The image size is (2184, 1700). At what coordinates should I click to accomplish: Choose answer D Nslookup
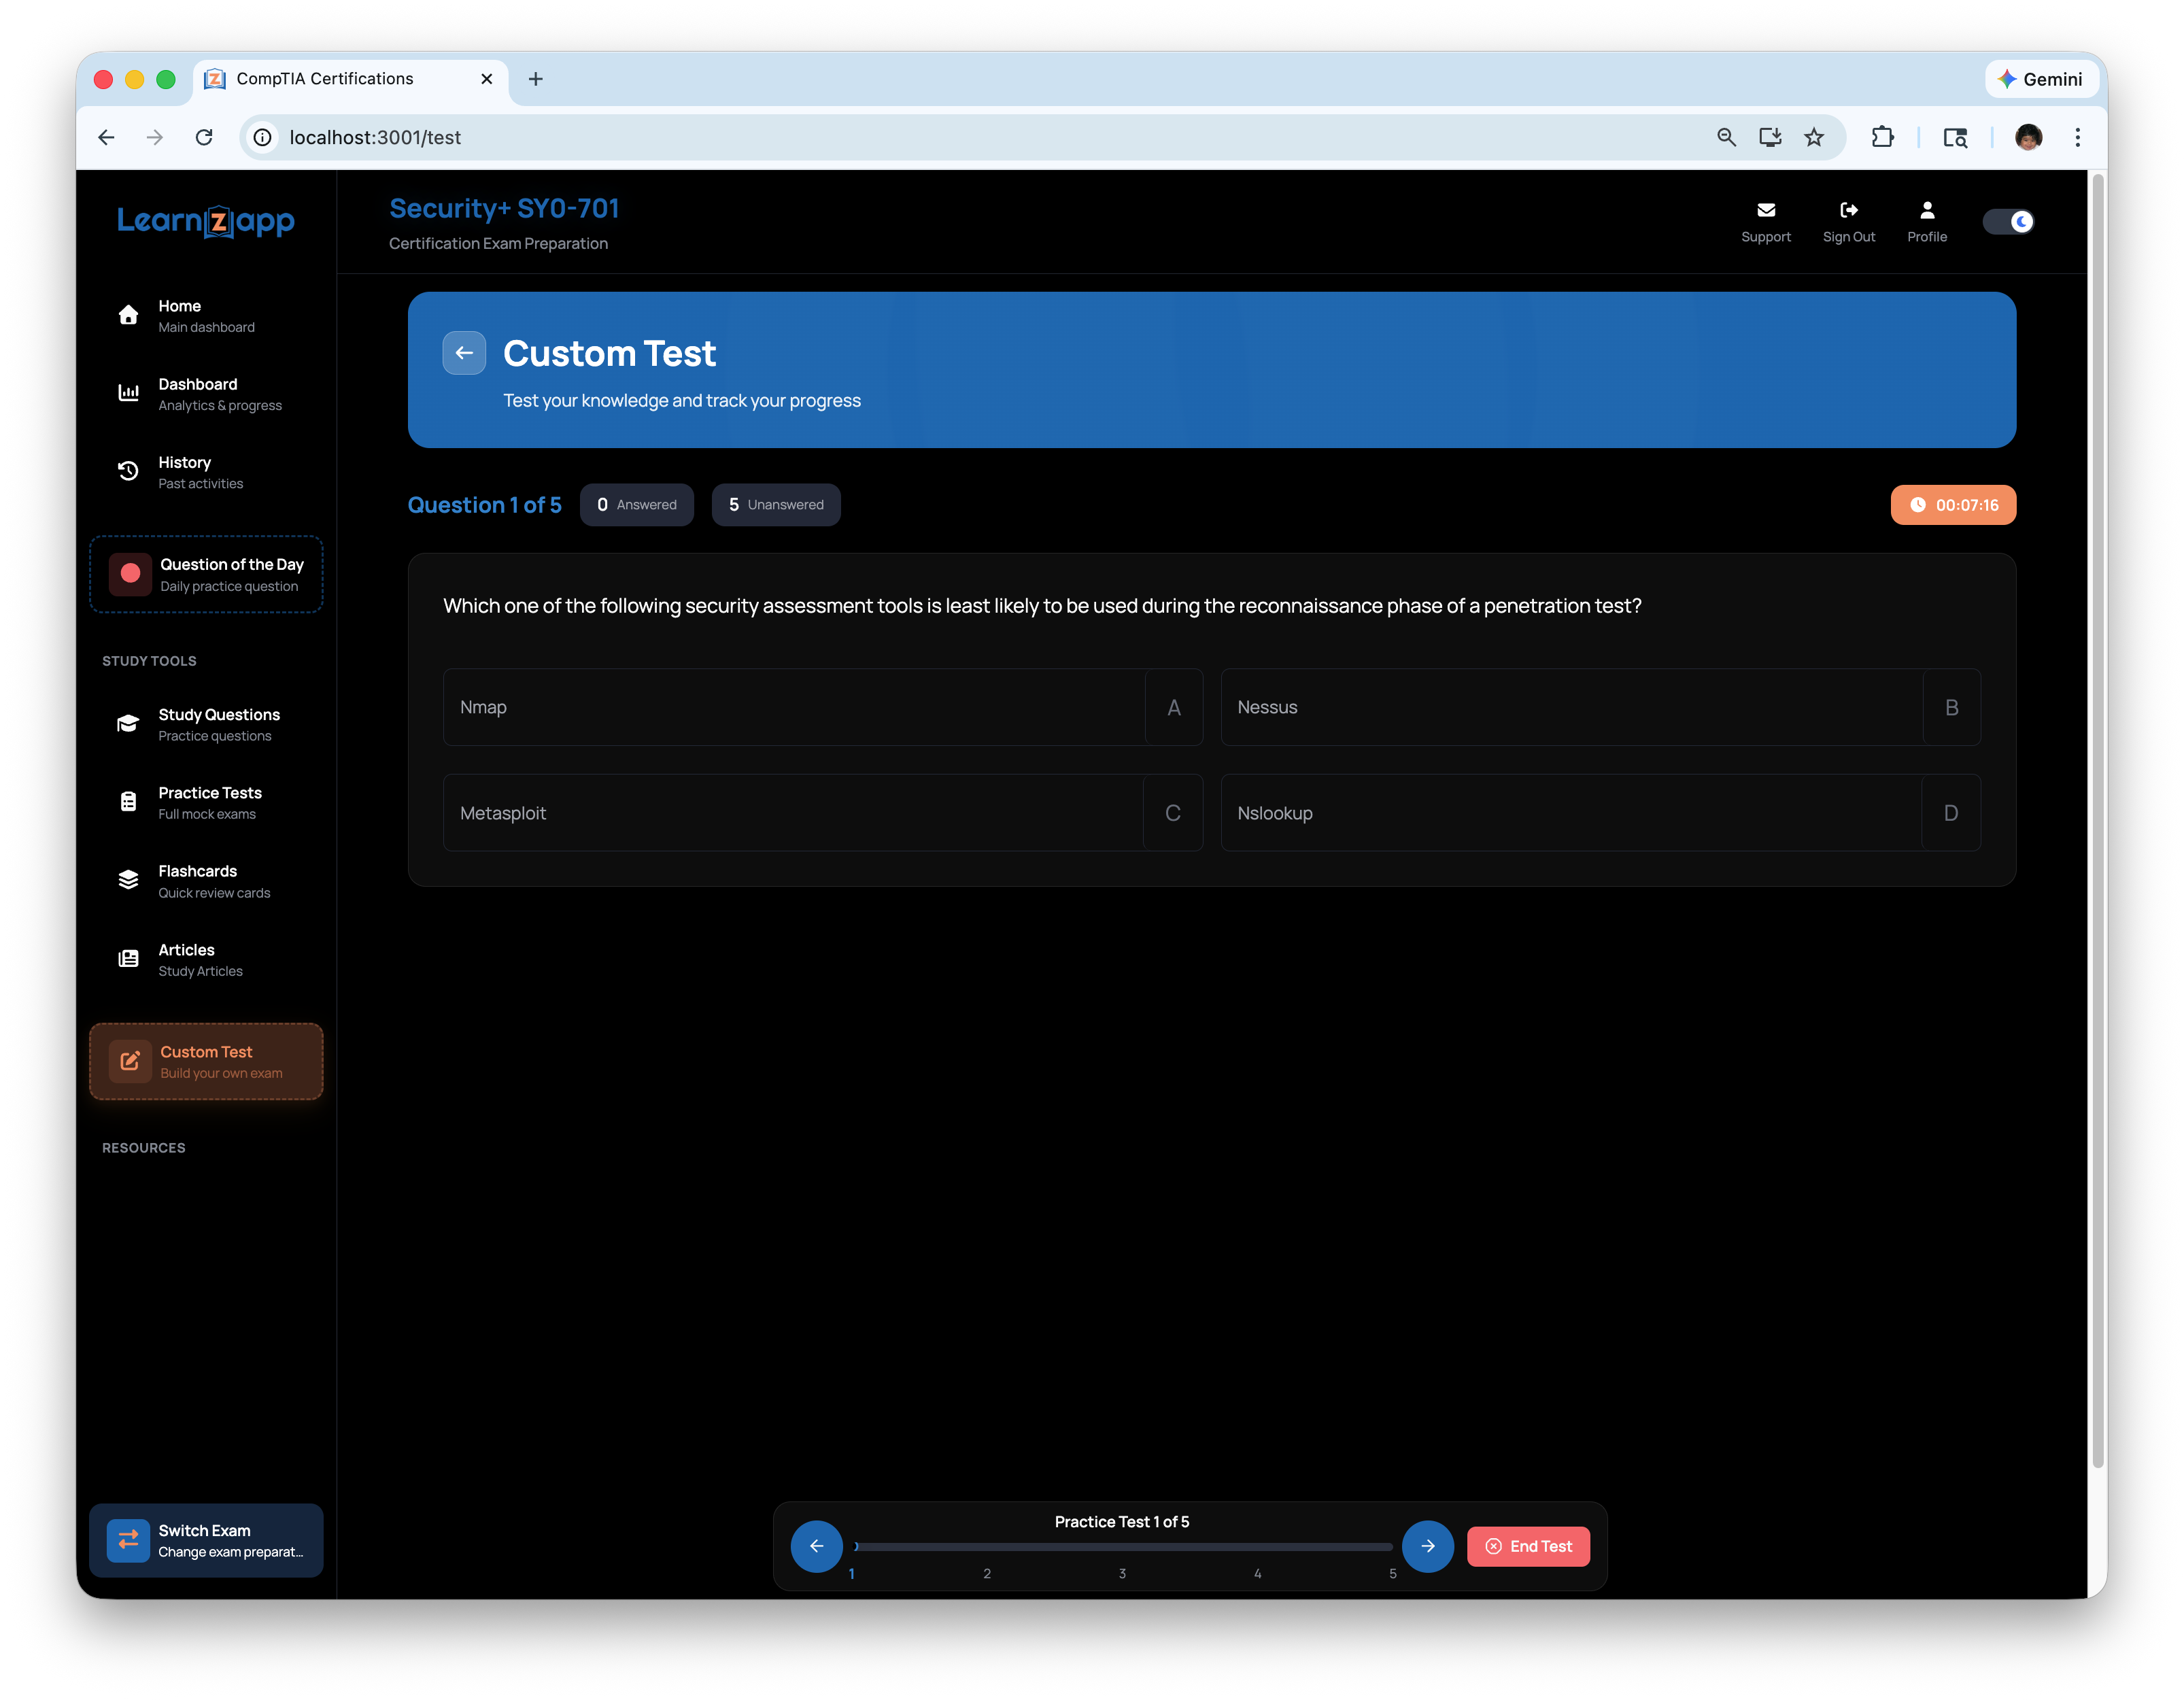[1599, 813]
